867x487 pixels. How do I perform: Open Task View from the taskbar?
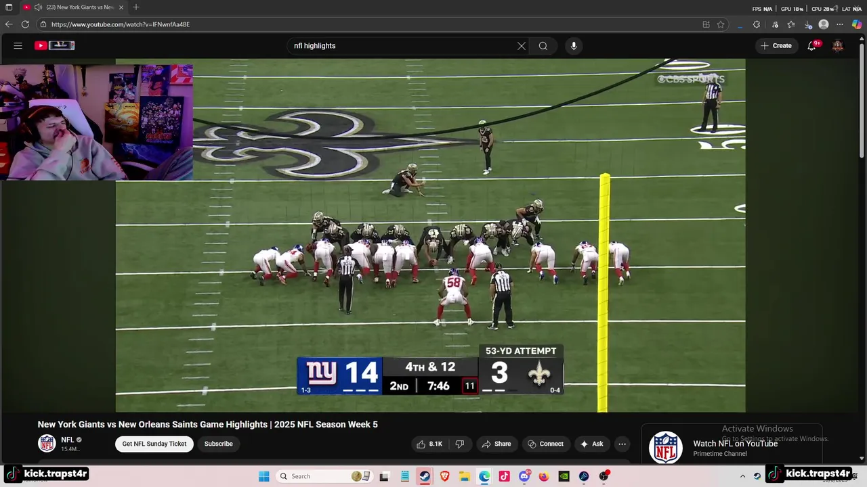[384, 476]
